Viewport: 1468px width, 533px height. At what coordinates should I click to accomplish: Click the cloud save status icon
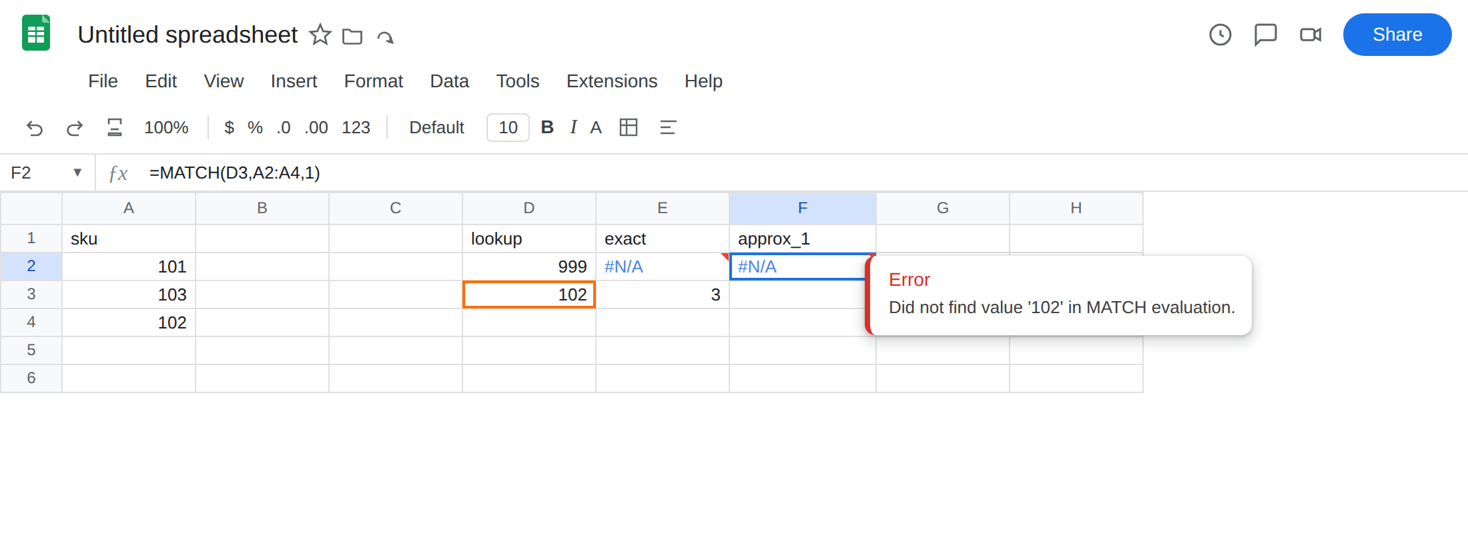385,37
